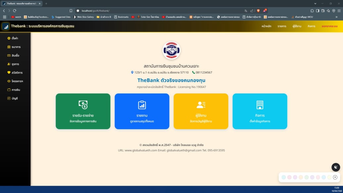The height and width of the screenshot is (193, 343).
Task: Pick the peach color swatch in the palette
Action: pyautogui.click(x=301, y=177)
